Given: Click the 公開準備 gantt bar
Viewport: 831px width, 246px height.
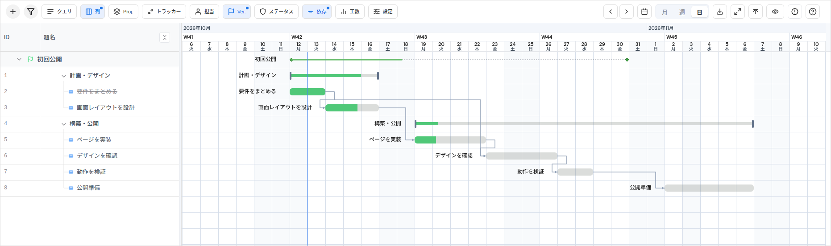Looking at the screenshot, I should (x=709, y=188).
